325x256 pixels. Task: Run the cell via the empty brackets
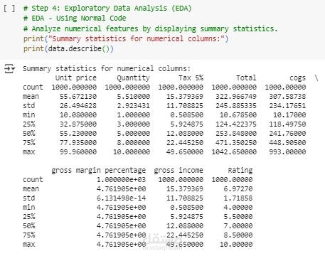point(9,9)
